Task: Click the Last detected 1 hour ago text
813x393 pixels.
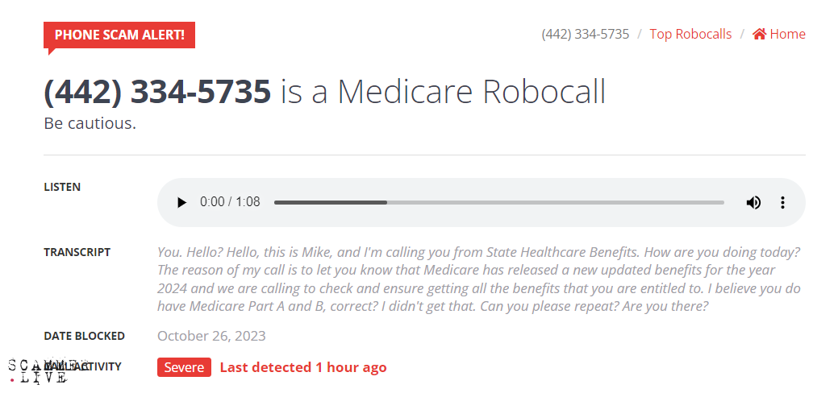Action: (303, 367)
